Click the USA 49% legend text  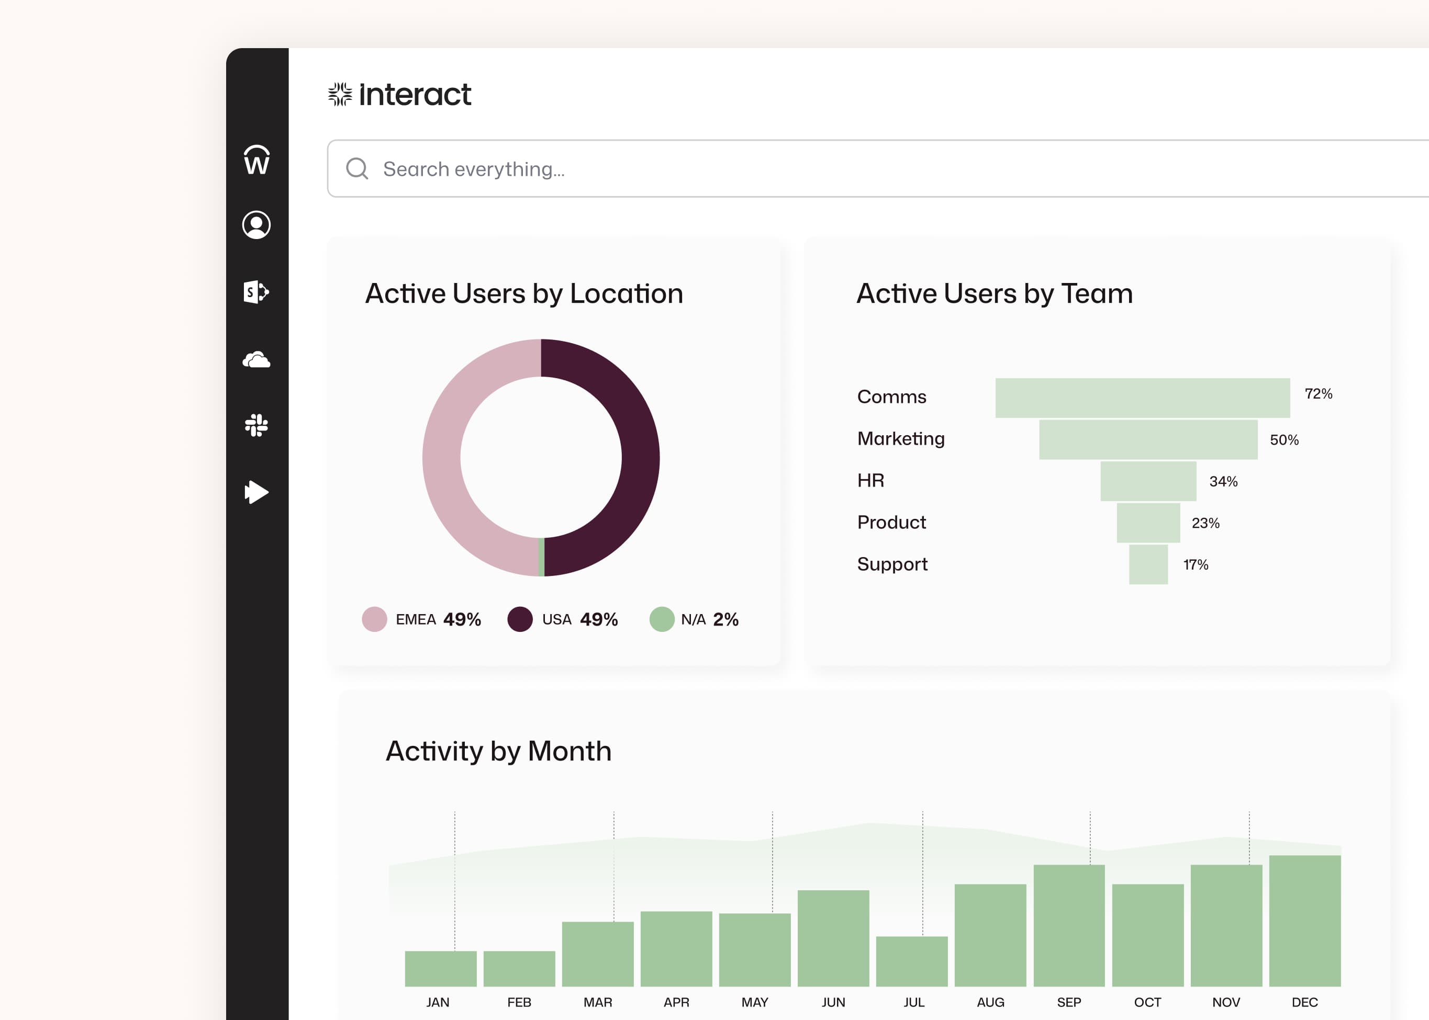(580, 620)
